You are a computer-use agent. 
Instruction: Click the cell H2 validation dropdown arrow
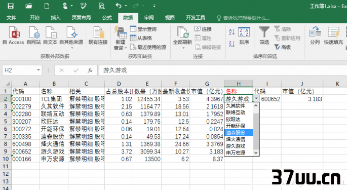[256, 98]
